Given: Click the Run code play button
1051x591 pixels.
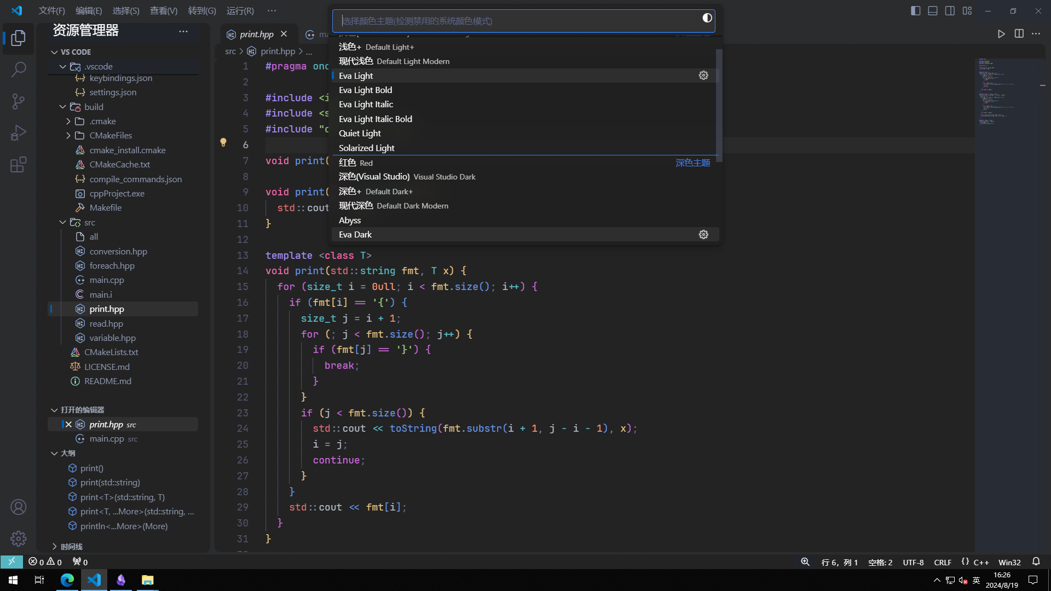Looking at the screenshot, I should tap(1001, 34).
